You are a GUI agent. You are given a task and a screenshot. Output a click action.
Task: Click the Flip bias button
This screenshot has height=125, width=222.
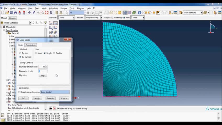43,76
